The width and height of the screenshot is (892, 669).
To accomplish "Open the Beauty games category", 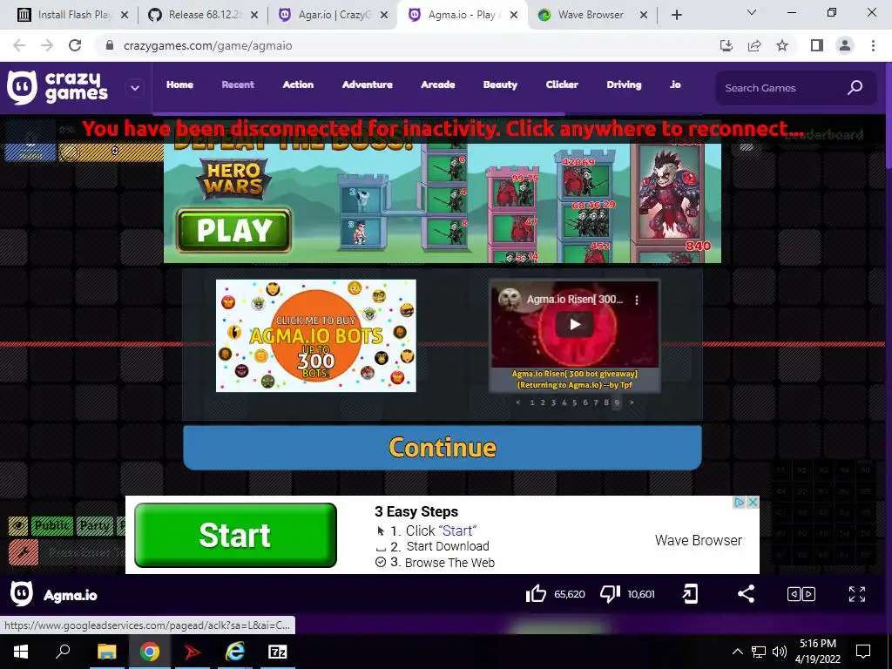I will pyautogui.click(x=501, y=84).
